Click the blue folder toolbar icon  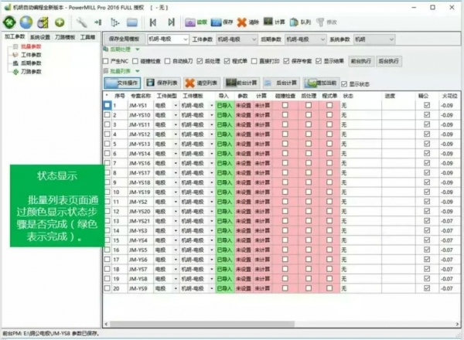(x=132, y=22)
